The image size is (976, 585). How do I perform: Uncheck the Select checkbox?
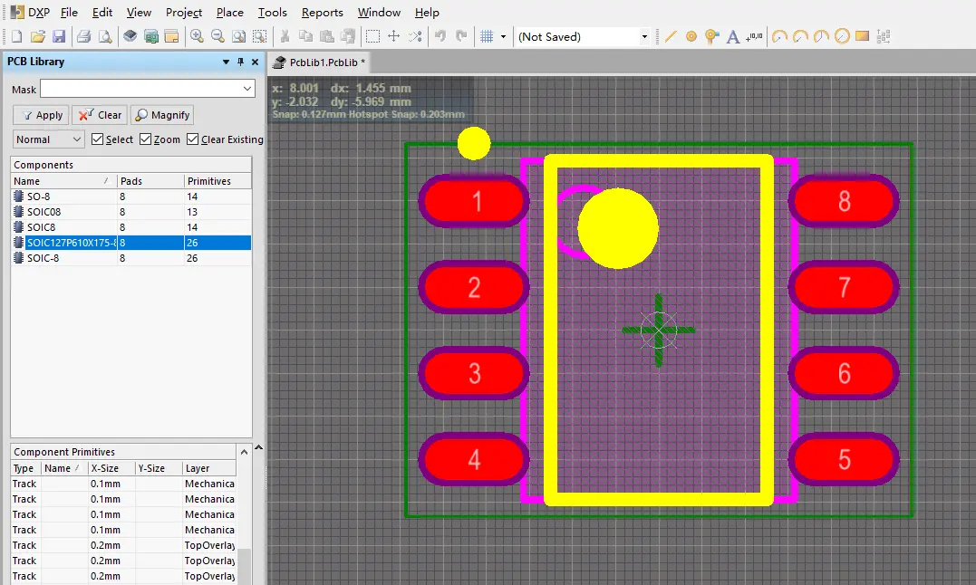(98, 139)
